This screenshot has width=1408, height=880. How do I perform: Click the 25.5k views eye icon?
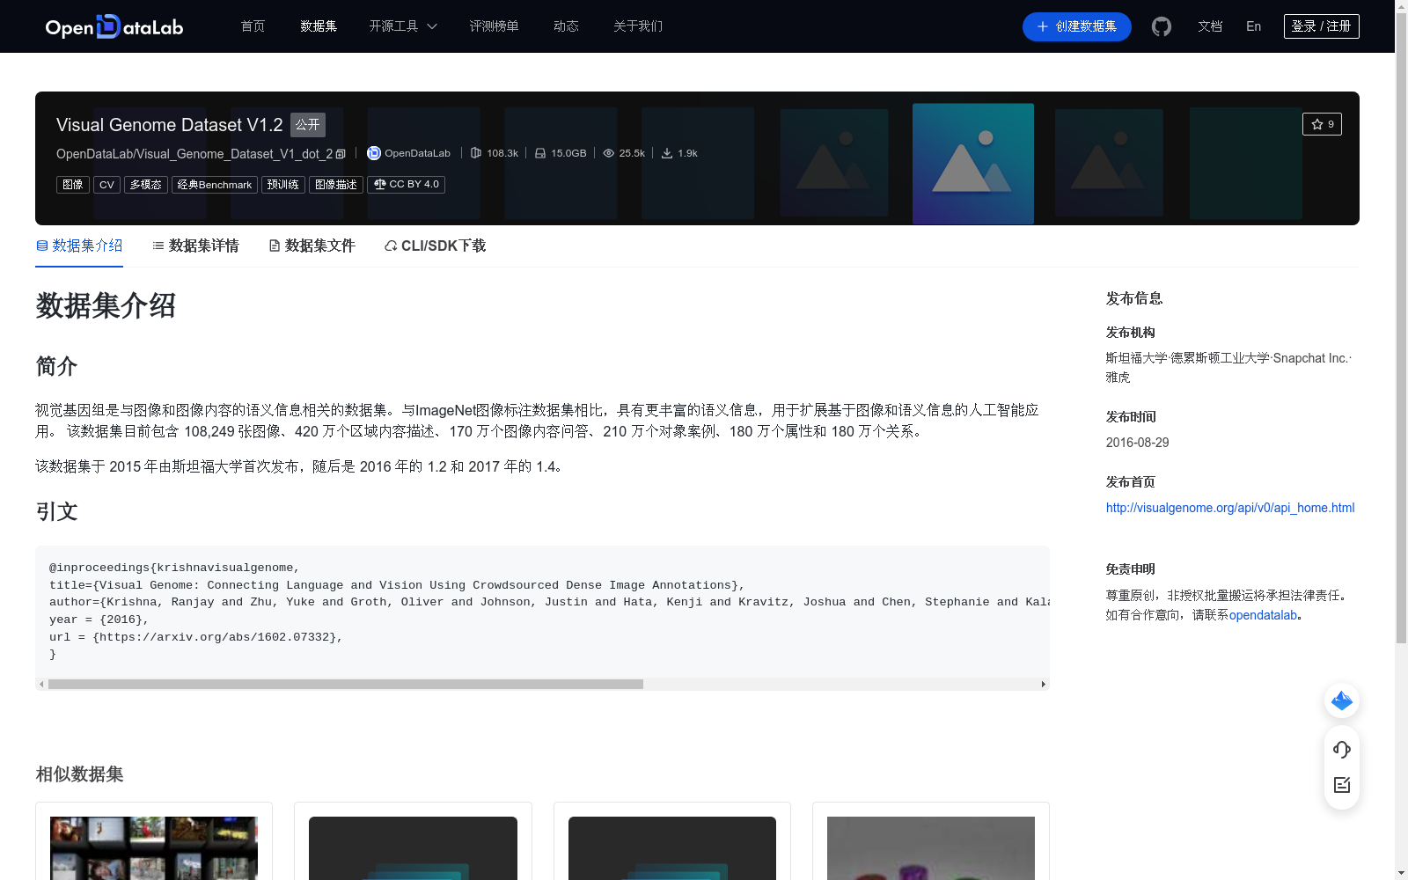[x=609, y=153]
